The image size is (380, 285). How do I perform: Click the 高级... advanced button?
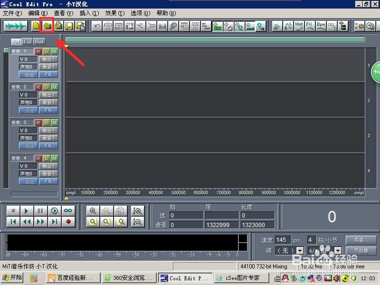pyautogui.click(x=361, y=240)
